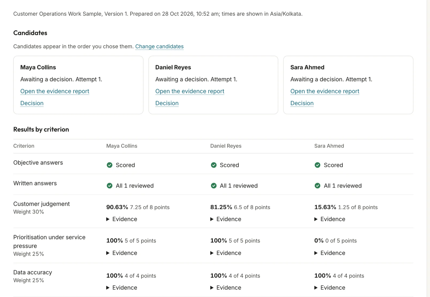Expand Daniel Reyes Prioritisation Evidence
This screenshot has width=430, height=297.
click(226, 253)
